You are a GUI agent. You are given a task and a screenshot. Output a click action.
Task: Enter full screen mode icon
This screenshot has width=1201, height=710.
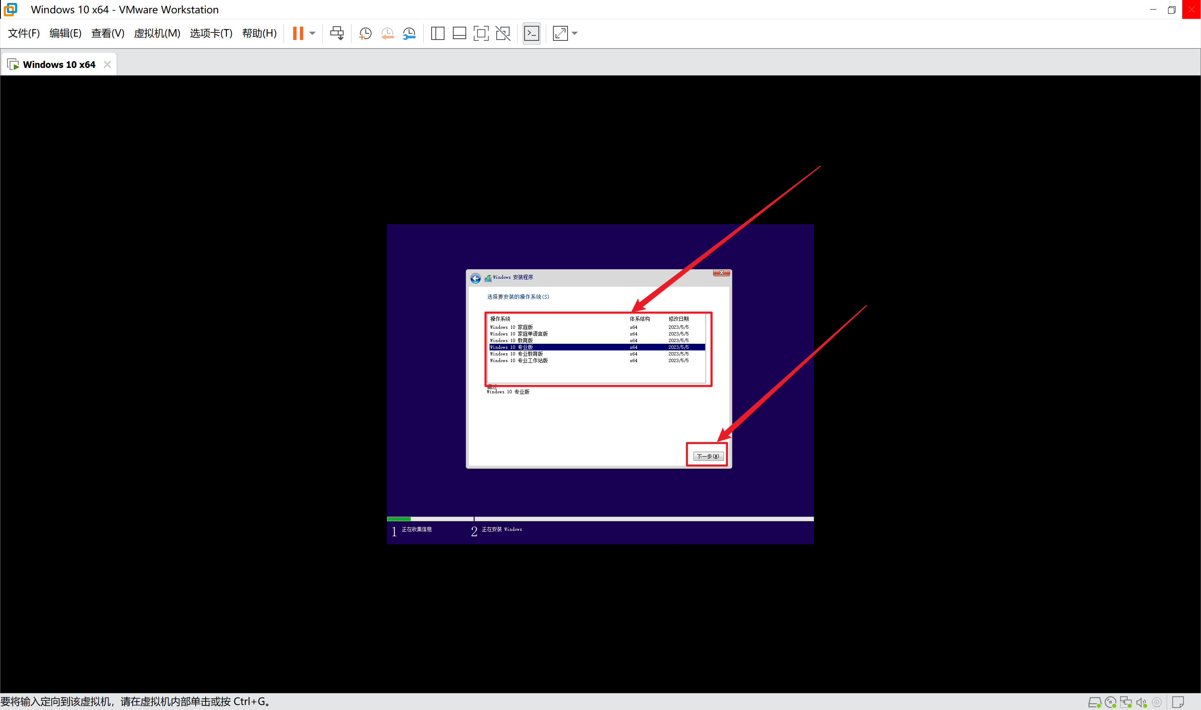click(481, 33)
